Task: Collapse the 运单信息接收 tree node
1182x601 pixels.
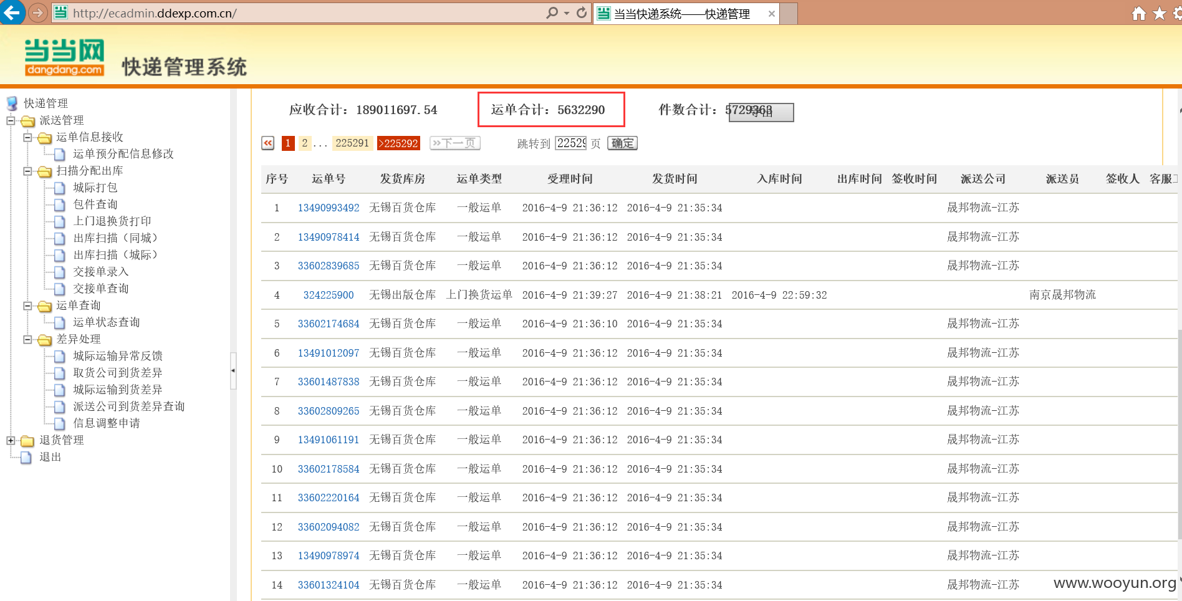Action: coord(27,137)
